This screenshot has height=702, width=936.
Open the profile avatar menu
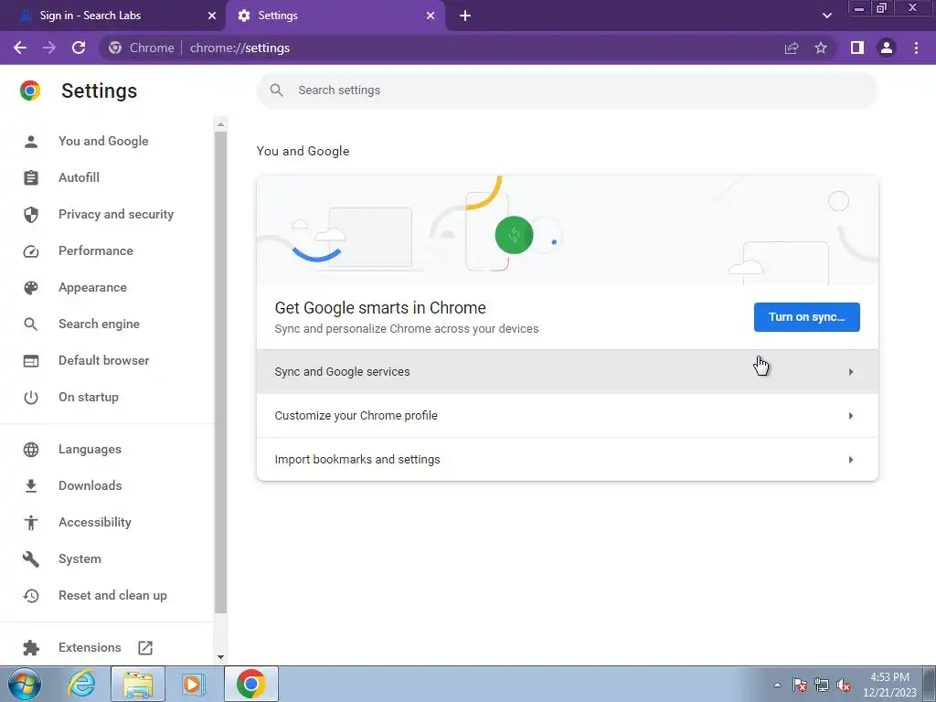click(887, 48)
